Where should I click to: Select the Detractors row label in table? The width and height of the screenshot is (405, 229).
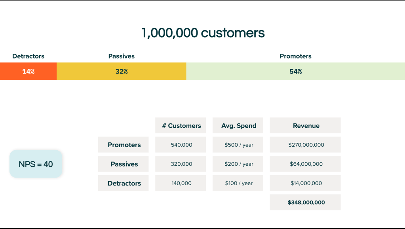coord(124,183)
